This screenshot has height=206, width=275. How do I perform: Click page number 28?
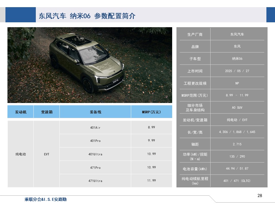(260, 195)
